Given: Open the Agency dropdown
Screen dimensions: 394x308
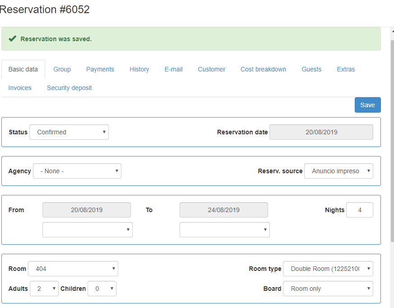Looking at the screenshot, I should pos(77,171).
